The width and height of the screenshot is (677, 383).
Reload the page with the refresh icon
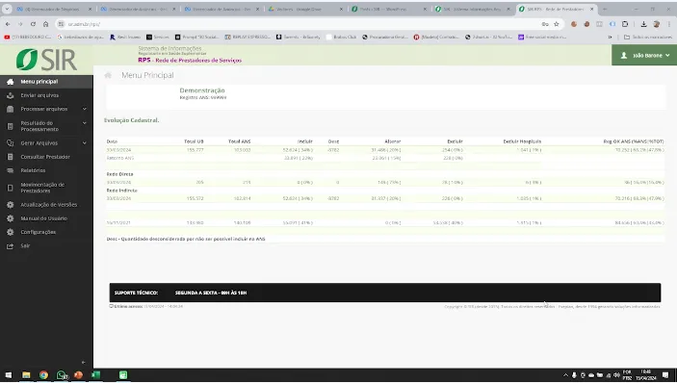pos(33,24)
